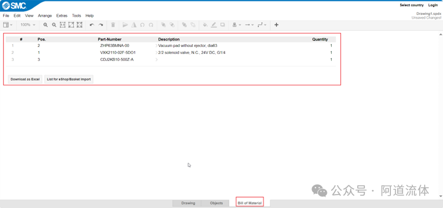Click part number ZHP63BMNA-00

(x=115, y=45)
